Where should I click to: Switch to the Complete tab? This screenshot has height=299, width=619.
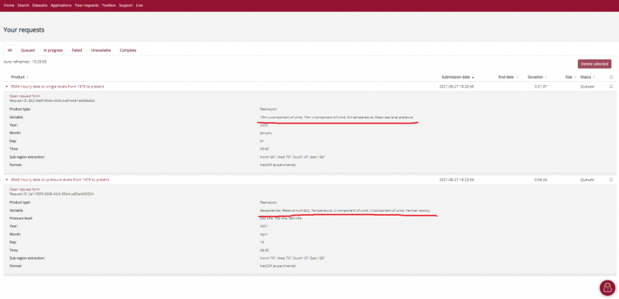pyautogui.click(x=128, y=50)
